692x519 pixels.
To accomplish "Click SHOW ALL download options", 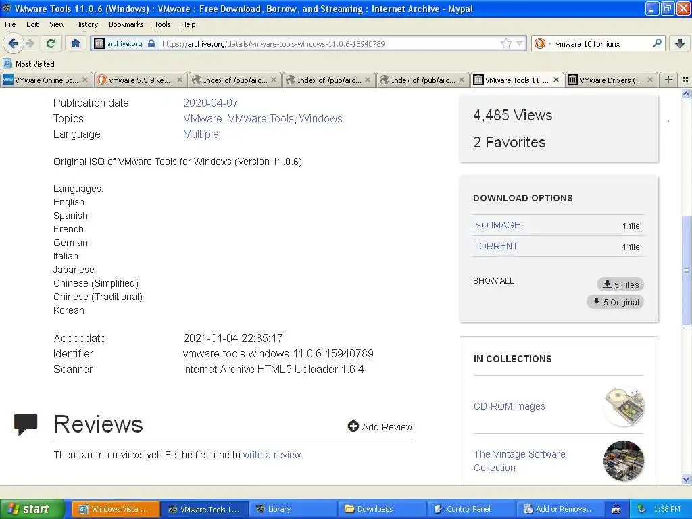I will click(x=493, y=280).
